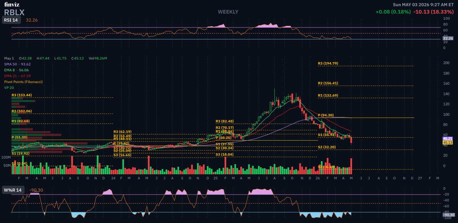The height and width of the screenshot is (223, 458).
Task: Click the 32.26 RSI value tag on axis
Action: click(447, 38)
